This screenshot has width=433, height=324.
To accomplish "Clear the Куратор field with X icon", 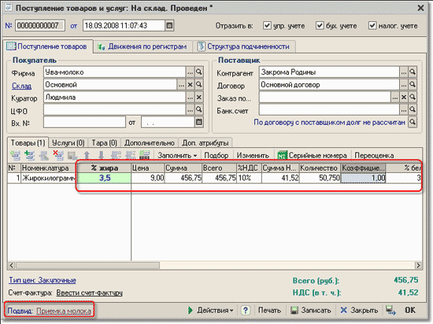I will [x=199, y=98].
